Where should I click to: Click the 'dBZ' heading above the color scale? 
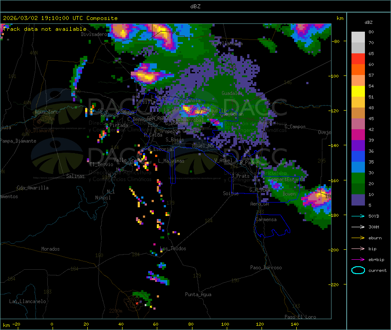(x=368, y=23)
